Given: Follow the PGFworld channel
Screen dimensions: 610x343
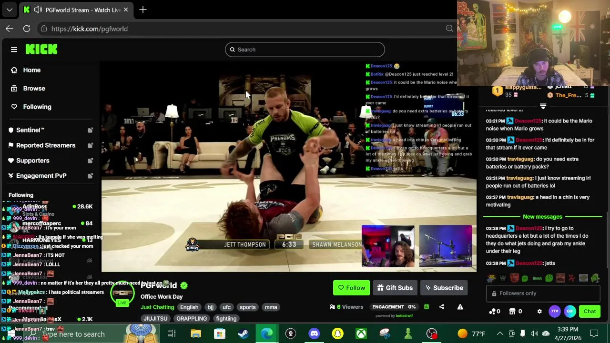Looking at the screenshot, I should [351, 288].
